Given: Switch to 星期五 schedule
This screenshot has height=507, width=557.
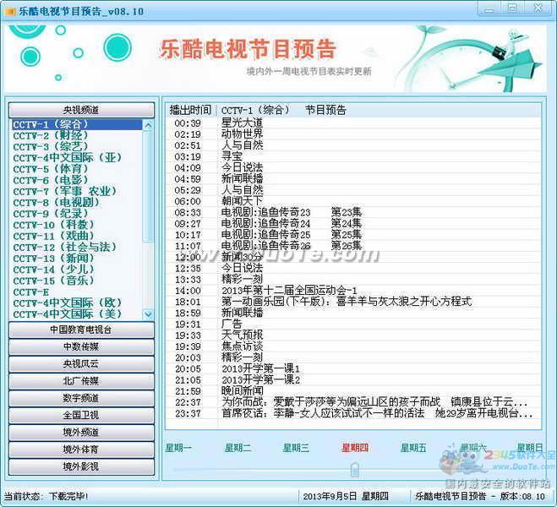Looking at the screenshot, I should (413, 448).
